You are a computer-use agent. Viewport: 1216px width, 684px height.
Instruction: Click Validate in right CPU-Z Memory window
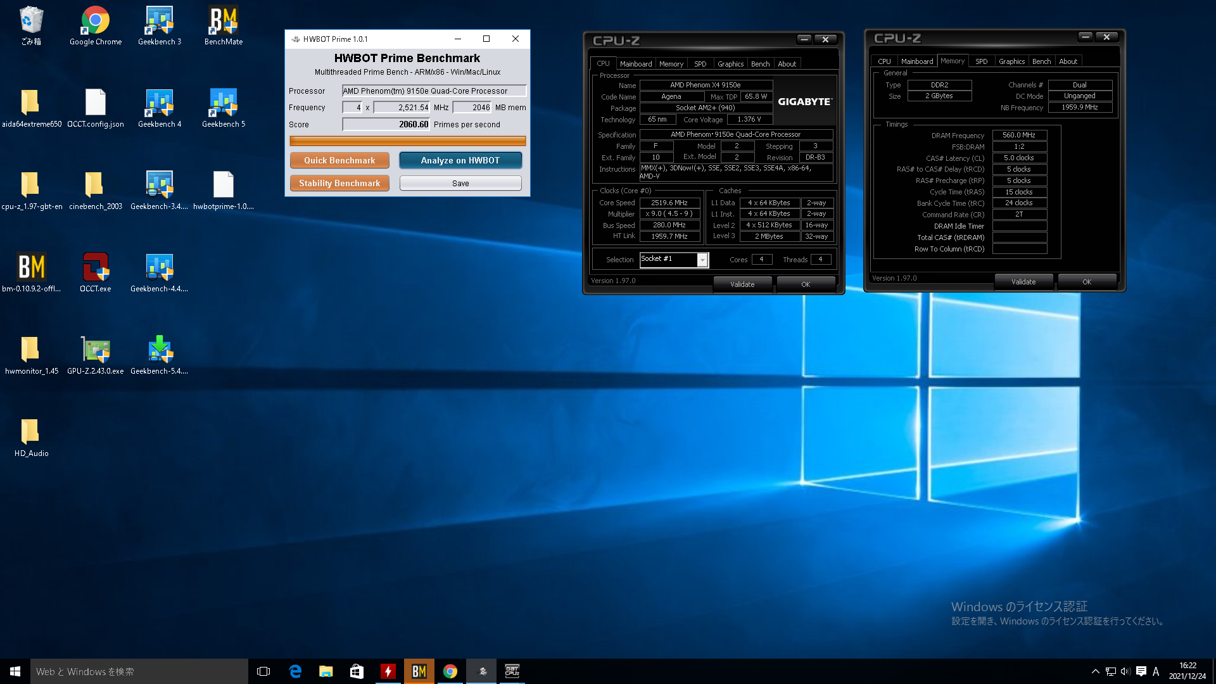pos(1023,282)
